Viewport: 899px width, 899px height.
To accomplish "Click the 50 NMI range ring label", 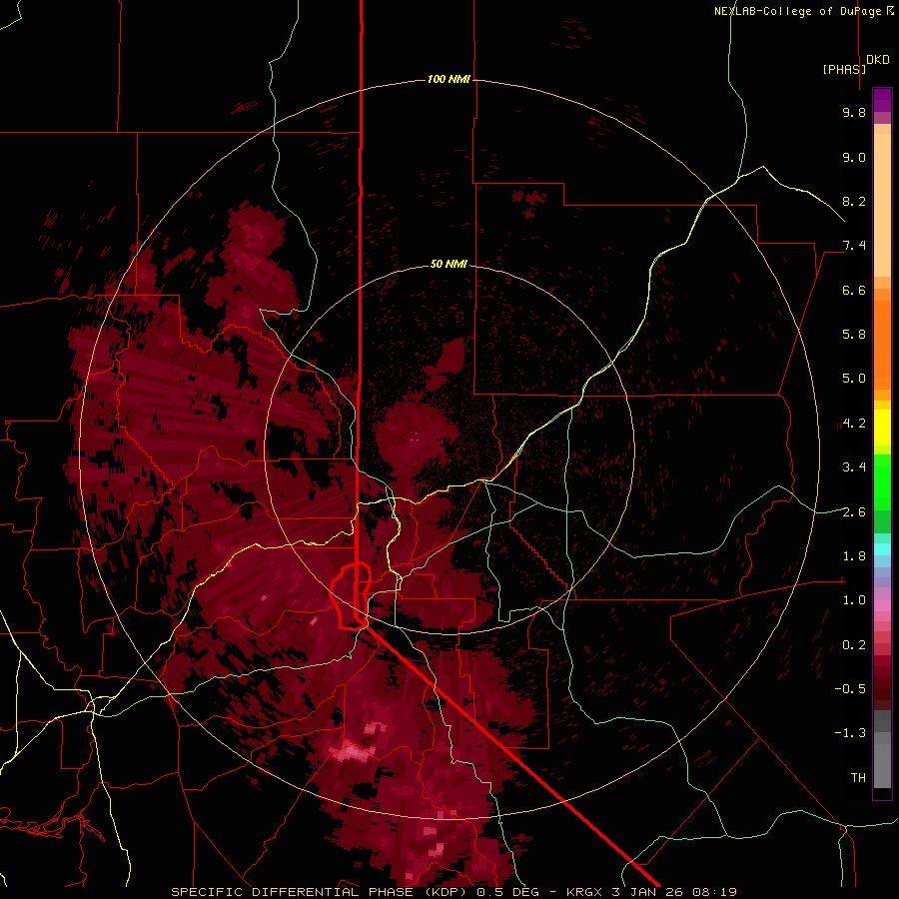I will tap(449, 264).
